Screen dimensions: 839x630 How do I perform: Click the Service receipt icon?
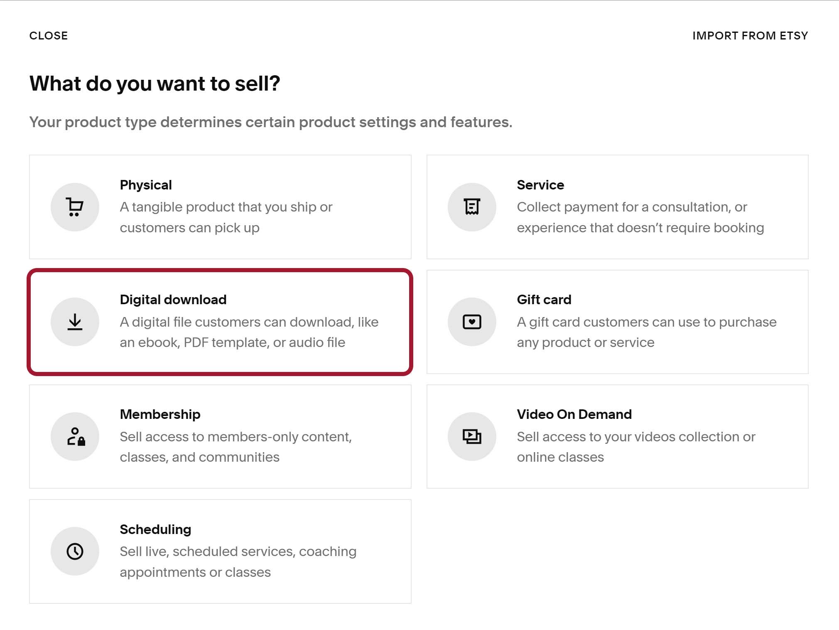click(472, 207)
